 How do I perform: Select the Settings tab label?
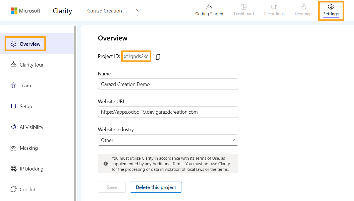tap(331, 14)
